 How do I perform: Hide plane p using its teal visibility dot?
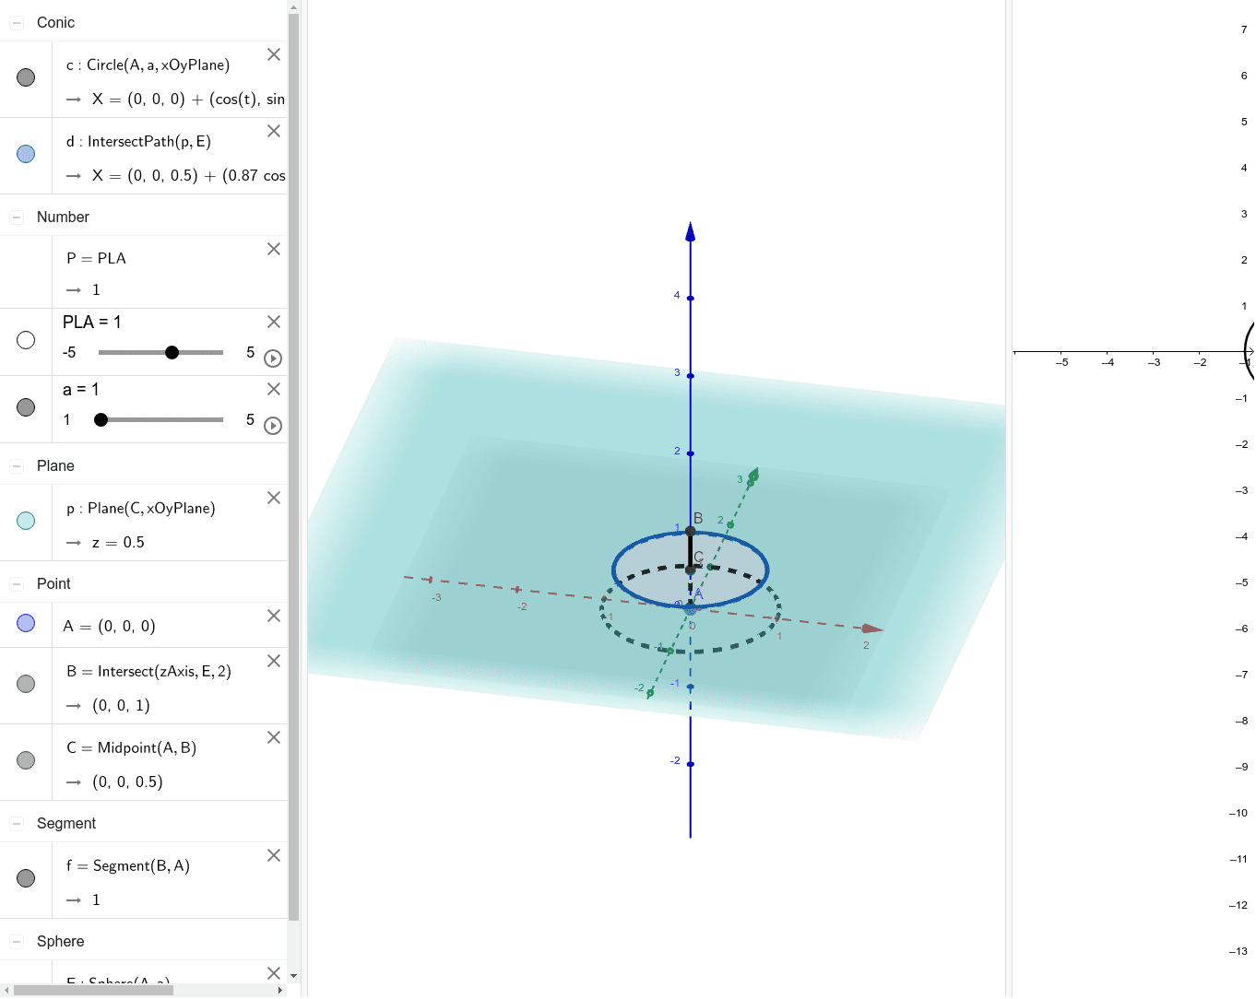[26, 521]
